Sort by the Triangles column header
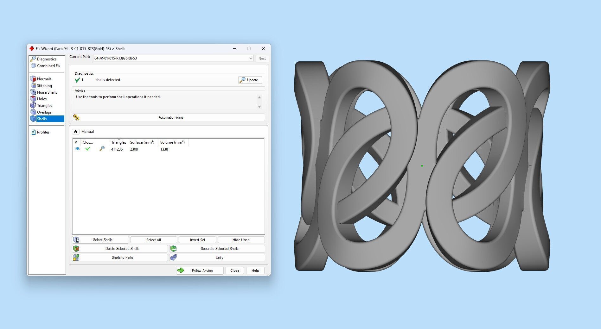Viewport: 601px width, 329px height. point(118,142)
